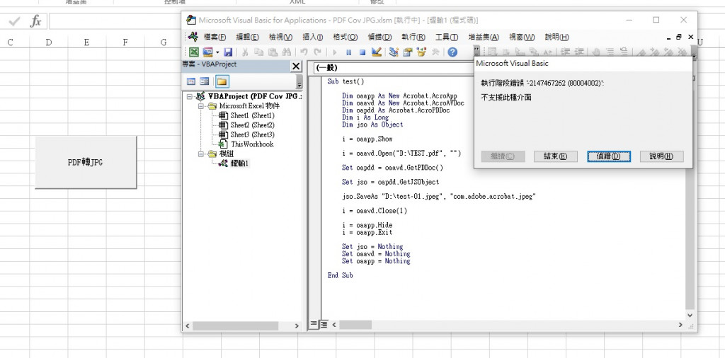The height and width of the screenshot is (358, 725).
Task: Open the 格式(O) menu
Action: [346, 37]
